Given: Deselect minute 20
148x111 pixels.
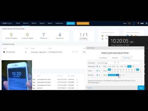Looking at the screenshot, I should 115,75.
